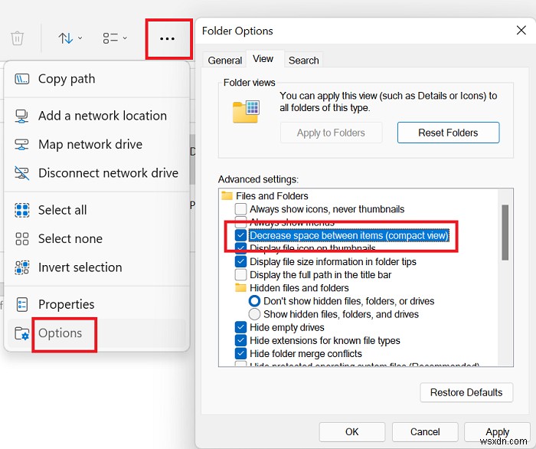Click the Advanced settings scrollbar thumb
536x449 pixels.
[x=505, y=232]
